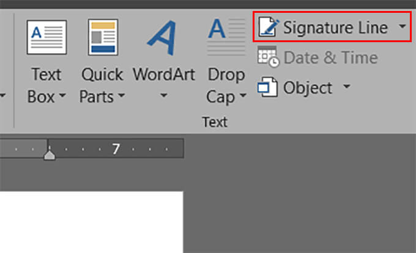Select the WordArt blue A icon
416x253 pixels.
click(x=163, y=38)
